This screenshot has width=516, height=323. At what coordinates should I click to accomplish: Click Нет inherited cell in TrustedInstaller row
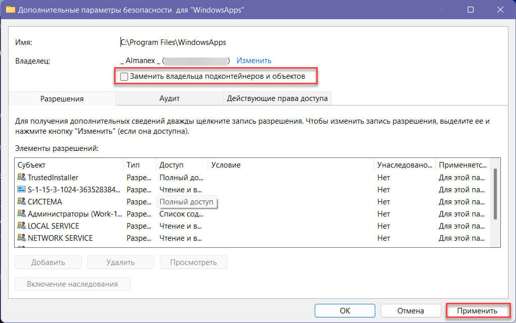click(384, 178)
